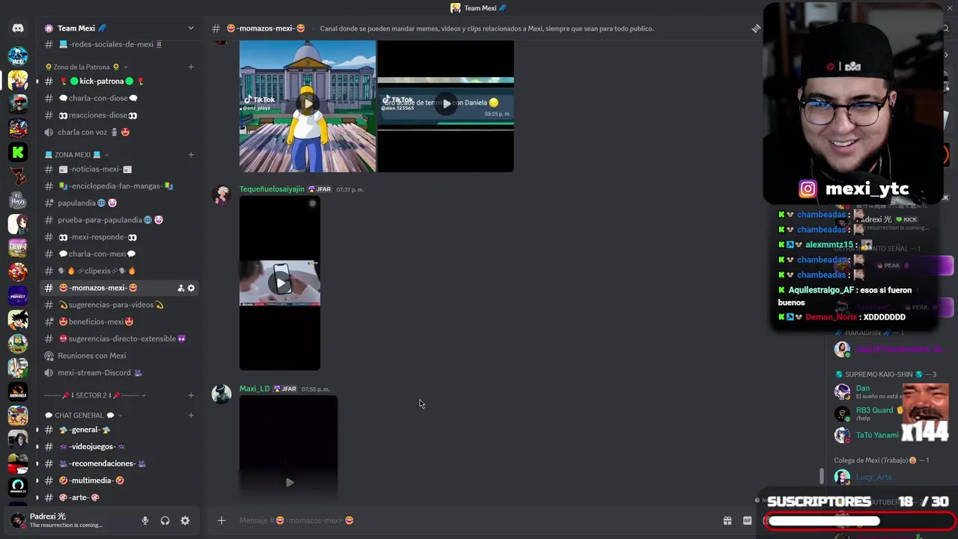Open the sugerencias-directo-extensible channel

(118, 338)
